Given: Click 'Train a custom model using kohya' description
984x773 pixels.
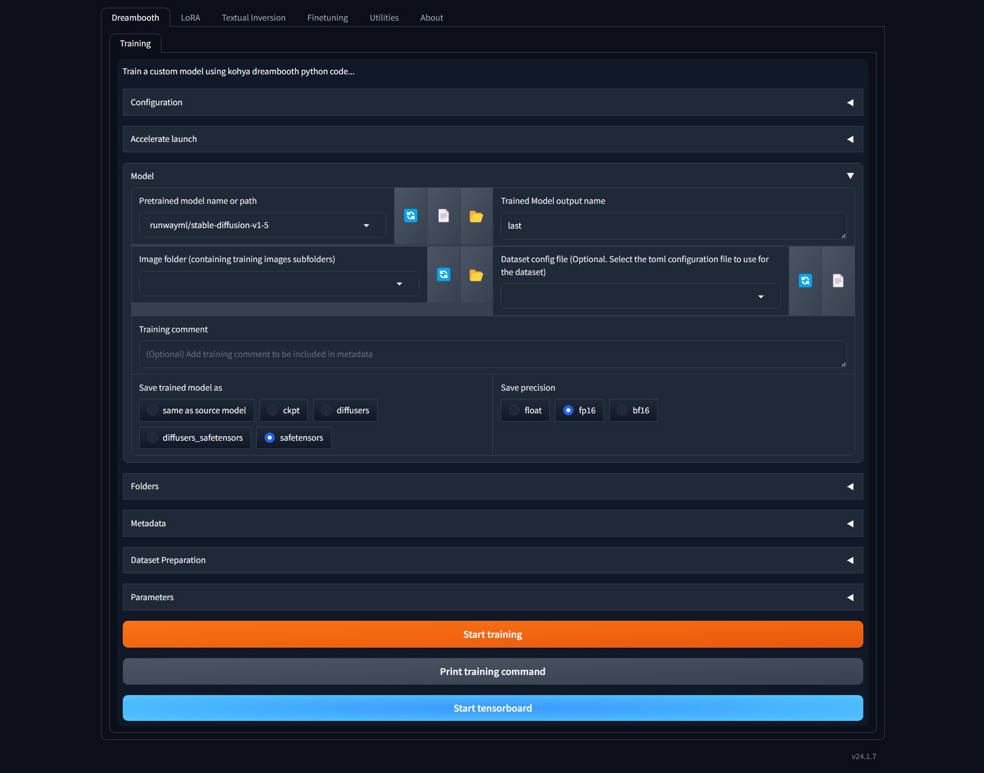Looking at the screenshot, I should 238,71.
